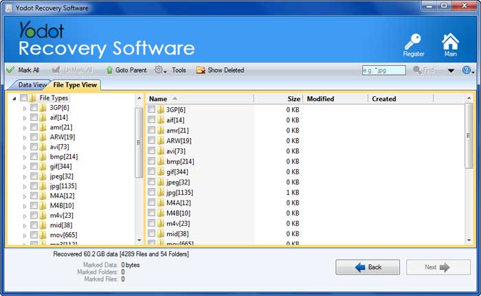Check the M4A[12] tree checkbox
Image resolution: width=481 pixels, height=296 pixels.
[x=34, y=196]
